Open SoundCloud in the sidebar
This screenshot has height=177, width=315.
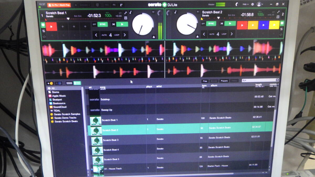click(60, 107)
